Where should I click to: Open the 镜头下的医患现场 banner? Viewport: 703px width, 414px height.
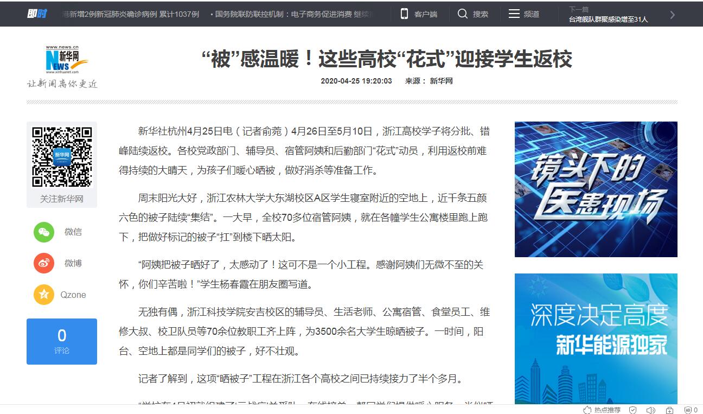click(596, 189)
